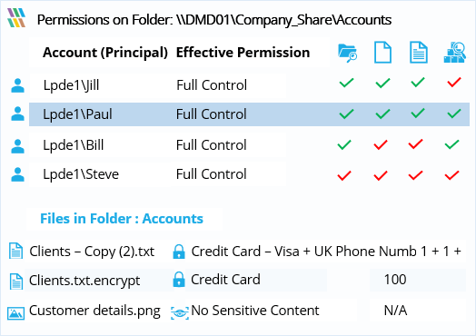Toggle Jill's red check in last column

[454, 82]
